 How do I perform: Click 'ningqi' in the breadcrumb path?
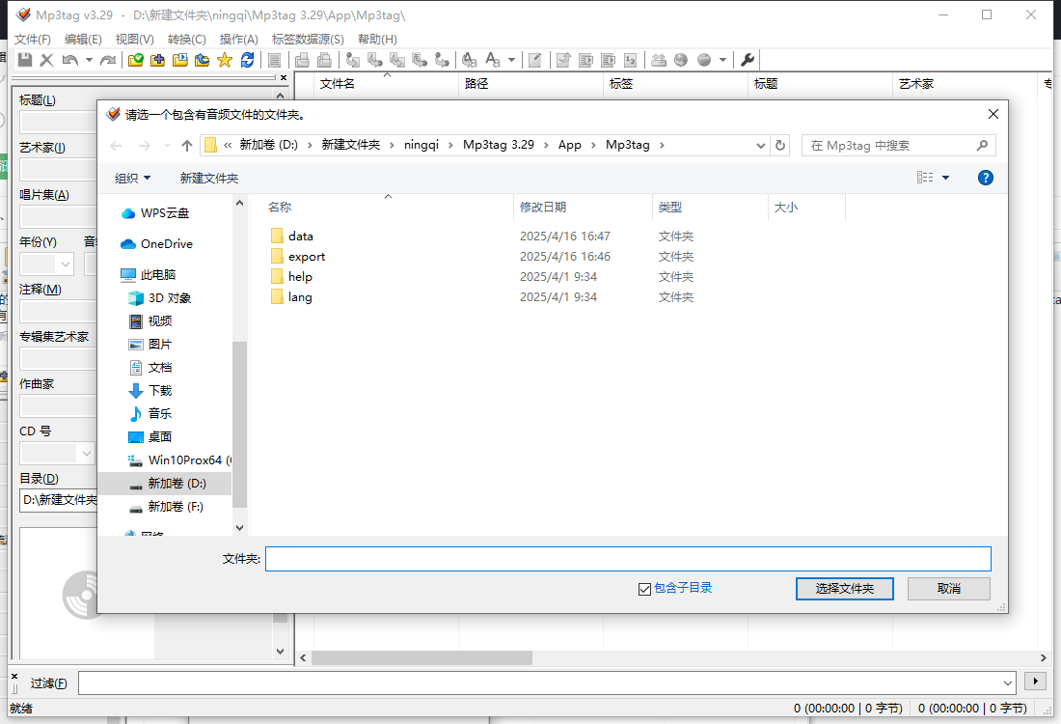(422, 145)
